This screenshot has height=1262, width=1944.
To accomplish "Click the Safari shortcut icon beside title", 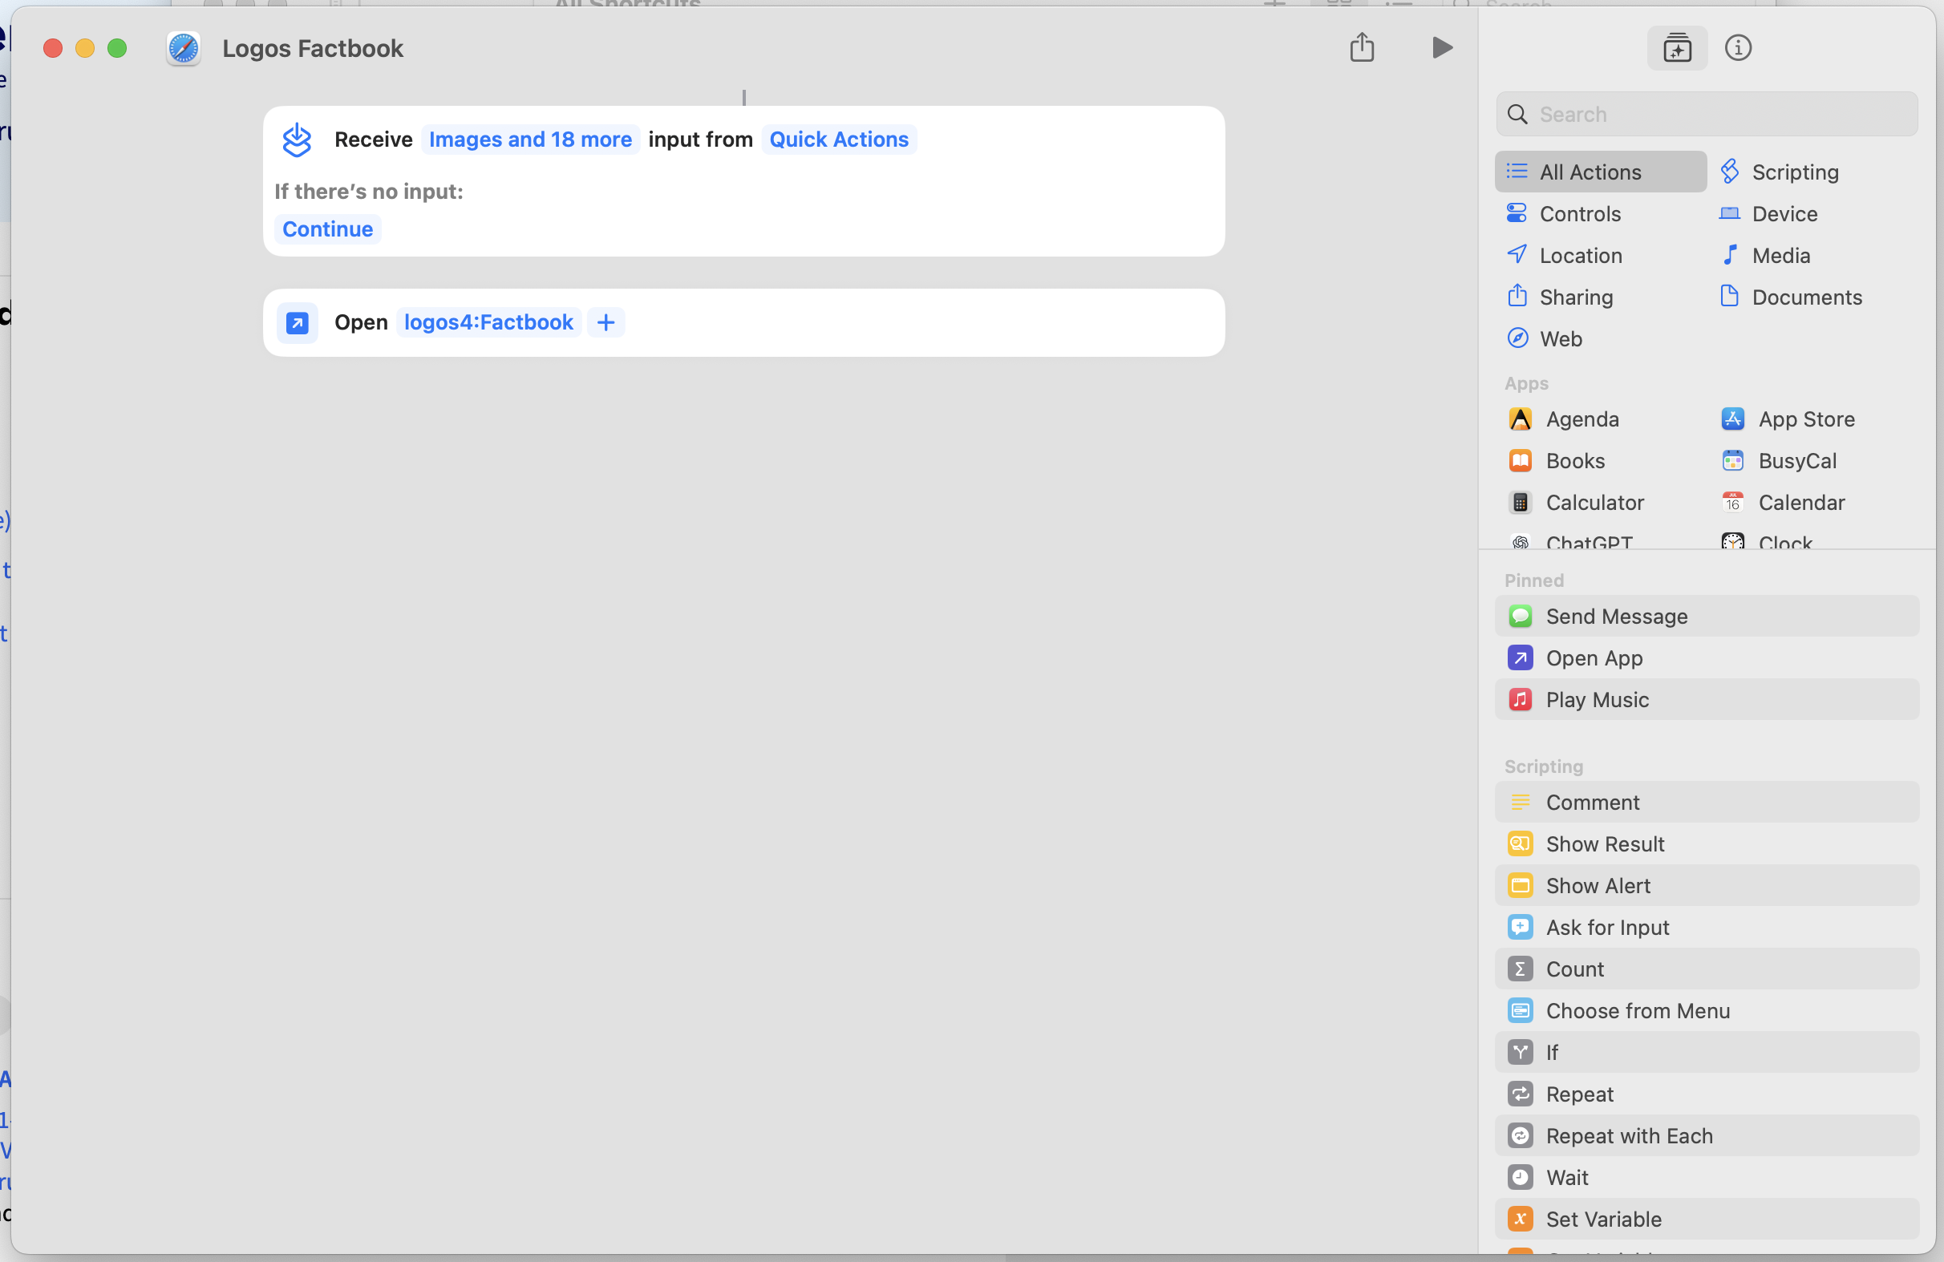I will click(x=183, y=49).
